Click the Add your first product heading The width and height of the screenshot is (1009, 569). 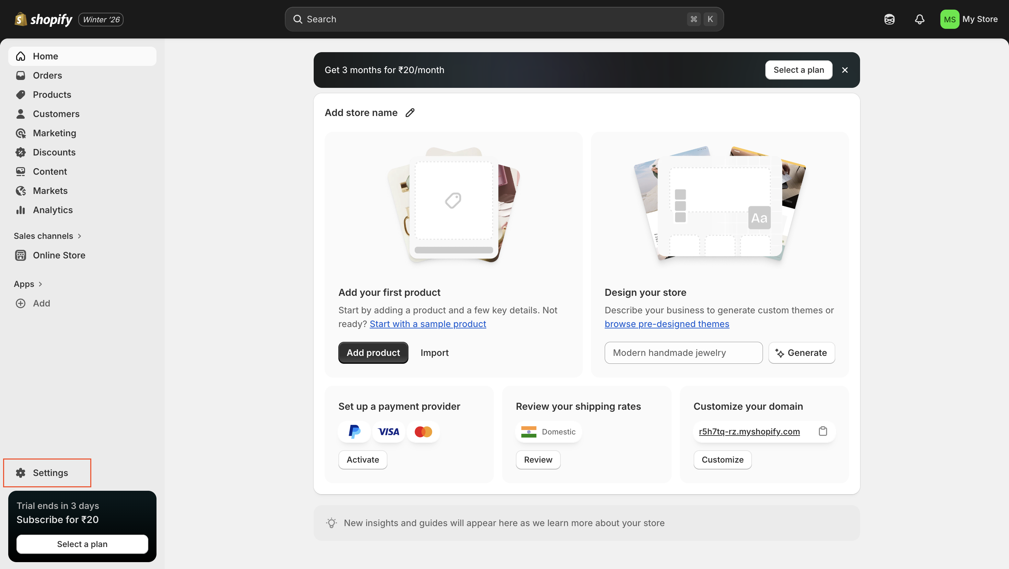[389, 292]
